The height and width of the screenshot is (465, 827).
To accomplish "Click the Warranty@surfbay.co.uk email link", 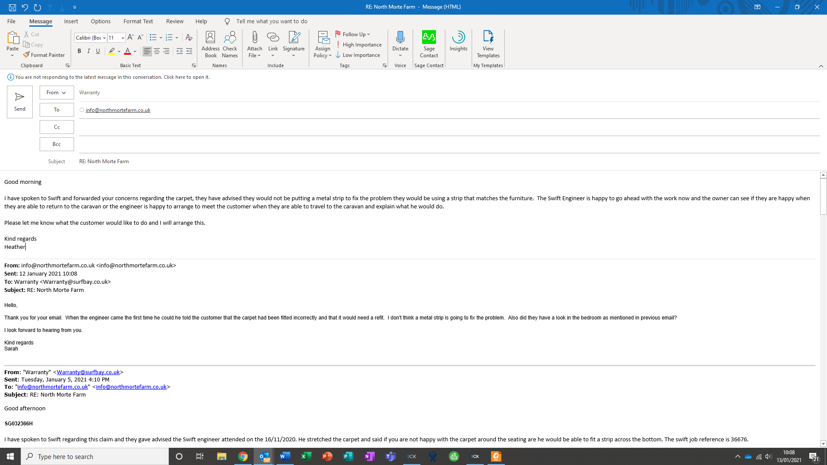I will click(x=88, y=372).
